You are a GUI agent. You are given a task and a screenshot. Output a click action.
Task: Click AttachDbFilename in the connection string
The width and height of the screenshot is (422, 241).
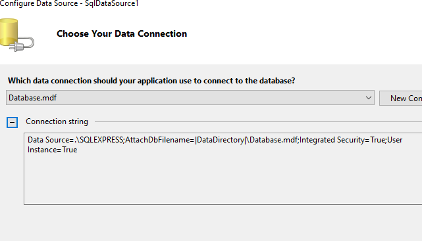[x=158, y=140]
